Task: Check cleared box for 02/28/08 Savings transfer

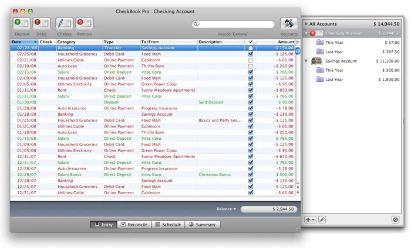Action: coord(251,48)
